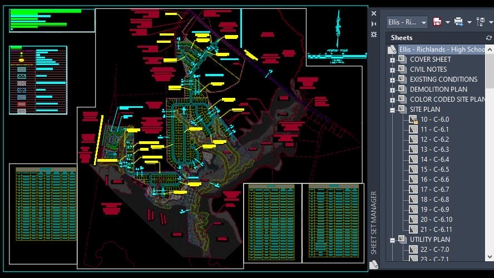The height and width of the screenshot is (278, 494).
Task: Open the palette properties gear icon
Action: [374, 34]
